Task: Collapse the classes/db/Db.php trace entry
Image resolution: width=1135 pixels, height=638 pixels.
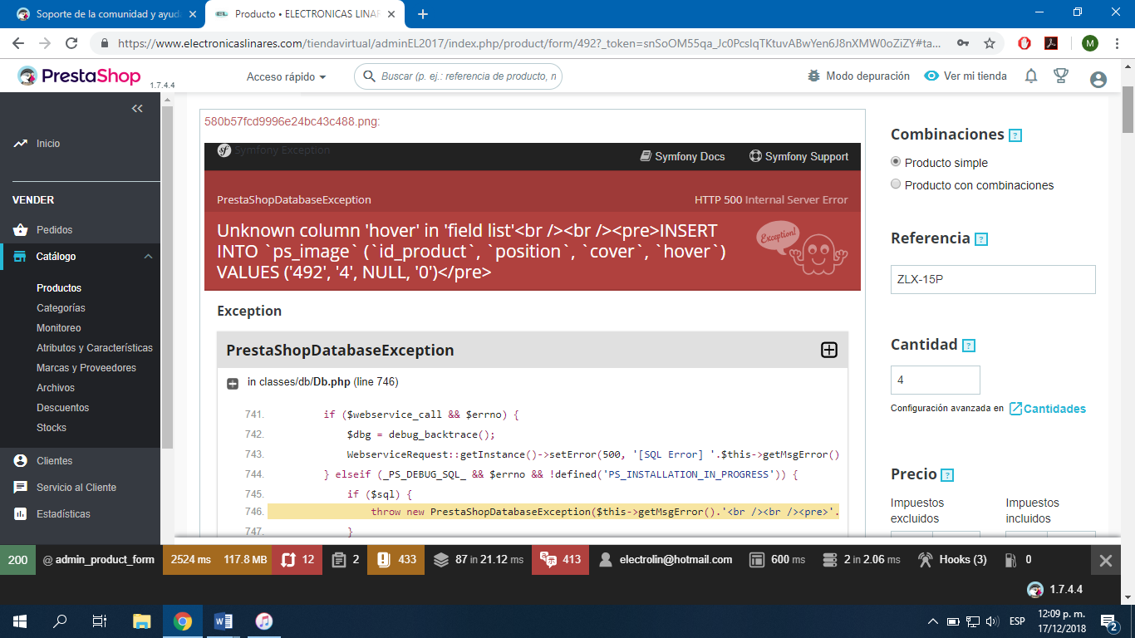Action: 233,383
